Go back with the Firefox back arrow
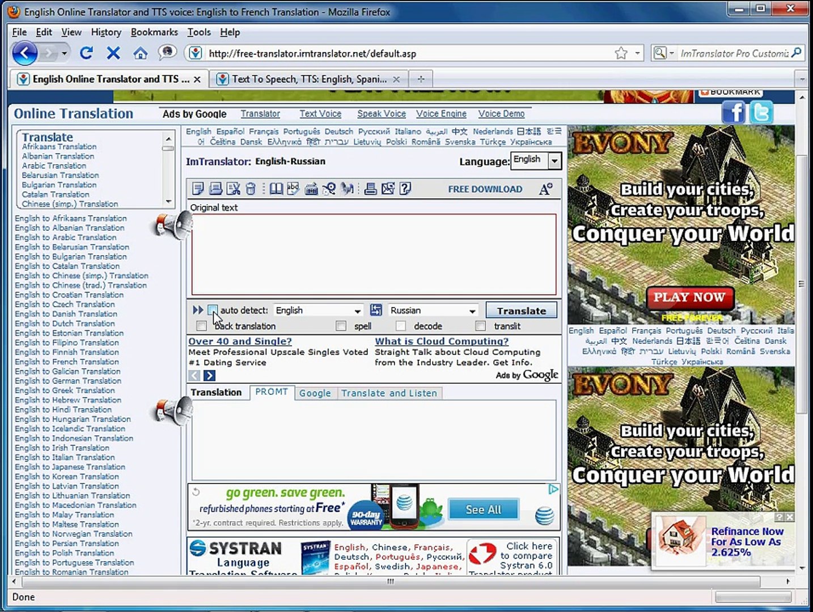Image resolution: width=813 pixels, height=612 pixels. [24, 53]
